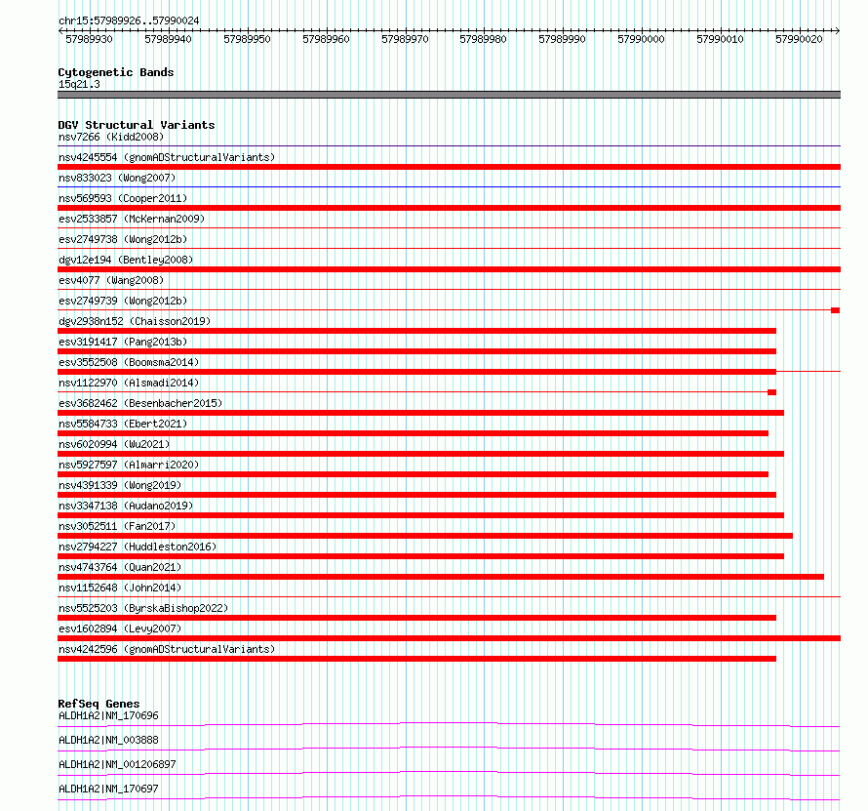
Task: Click the red bar under nsv3052511 (Fan2017)
Action: [425, 536]
